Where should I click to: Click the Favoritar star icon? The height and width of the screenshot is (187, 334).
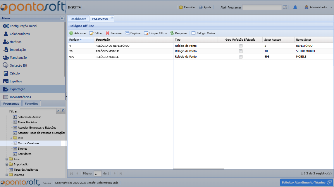[x=181, y=7]
